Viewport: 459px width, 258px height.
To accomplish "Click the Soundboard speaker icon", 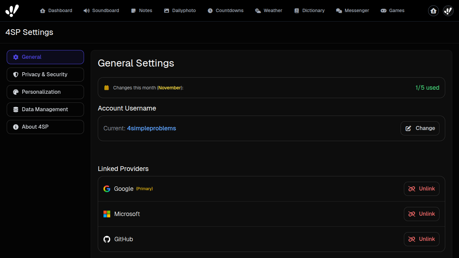I will 86,10.
